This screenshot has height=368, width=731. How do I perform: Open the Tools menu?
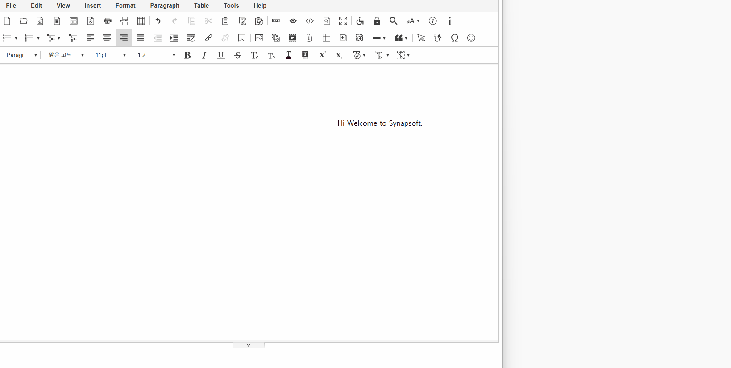(231, 5)
